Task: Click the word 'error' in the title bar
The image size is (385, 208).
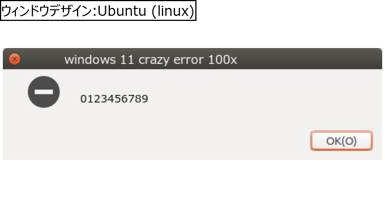Action: tap(189, 60)
